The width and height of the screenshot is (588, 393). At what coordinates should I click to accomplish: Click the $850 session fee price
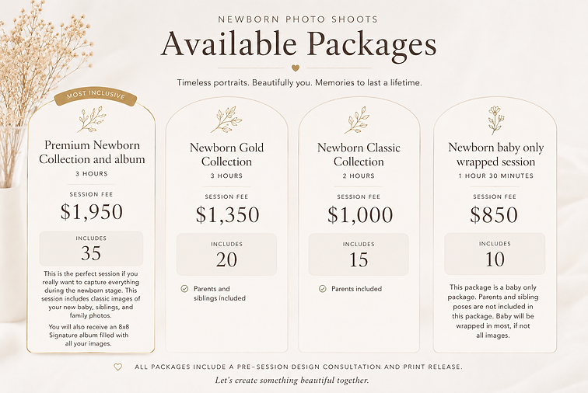(x=494, y=214)
